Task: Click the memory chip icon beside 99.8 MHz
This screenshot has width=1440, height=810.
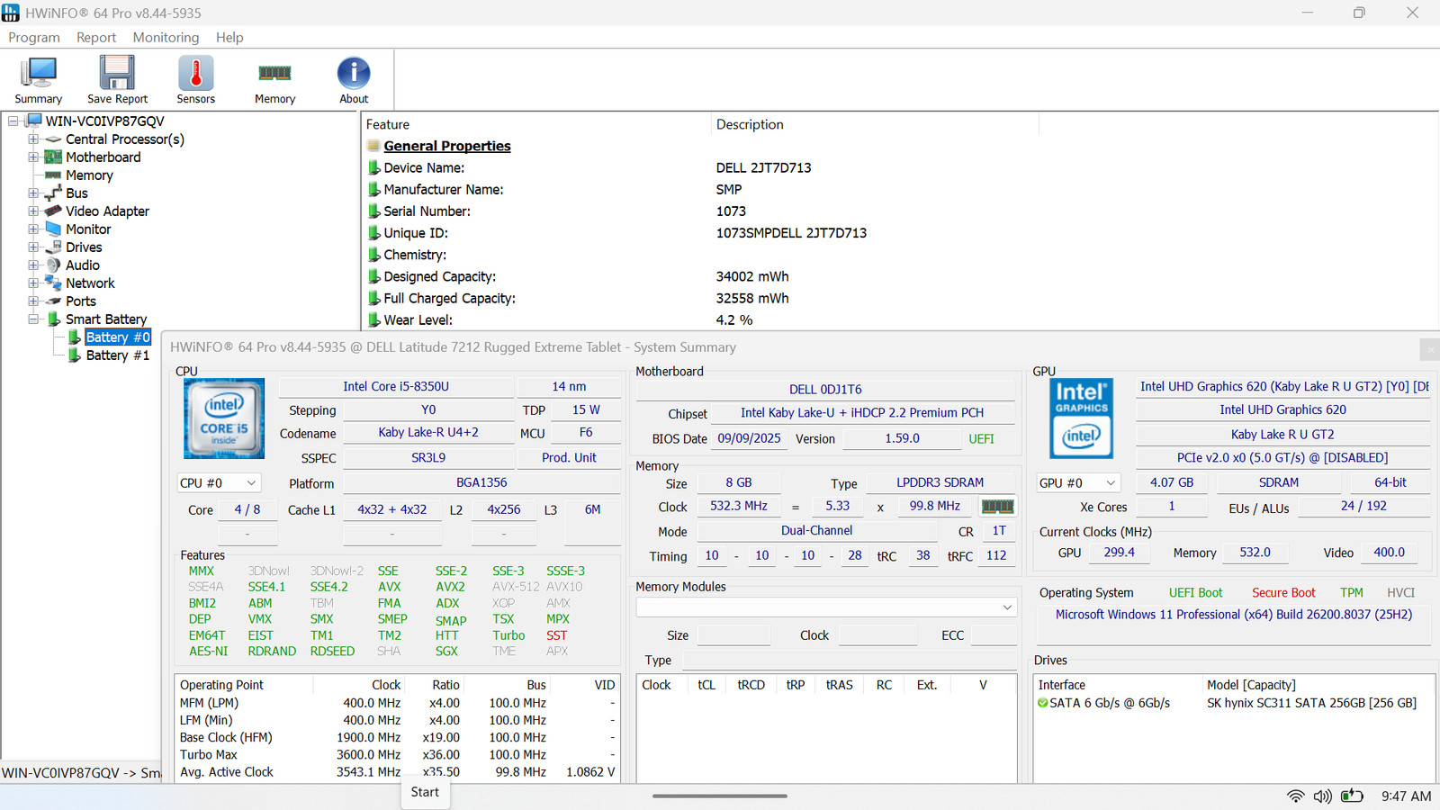Action: [x=997, y=507]
